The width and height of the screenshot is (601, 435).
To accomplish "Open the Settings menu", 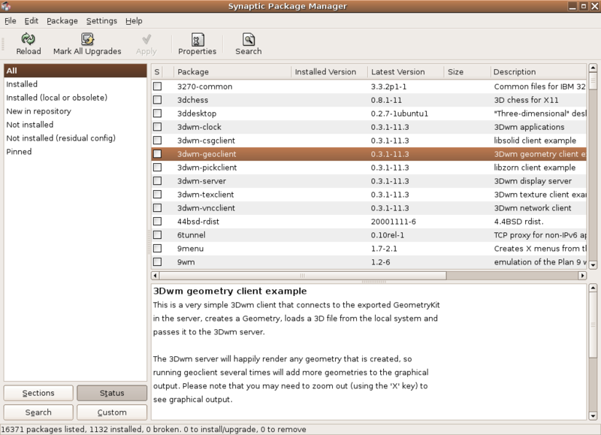I will click(101, 21).
